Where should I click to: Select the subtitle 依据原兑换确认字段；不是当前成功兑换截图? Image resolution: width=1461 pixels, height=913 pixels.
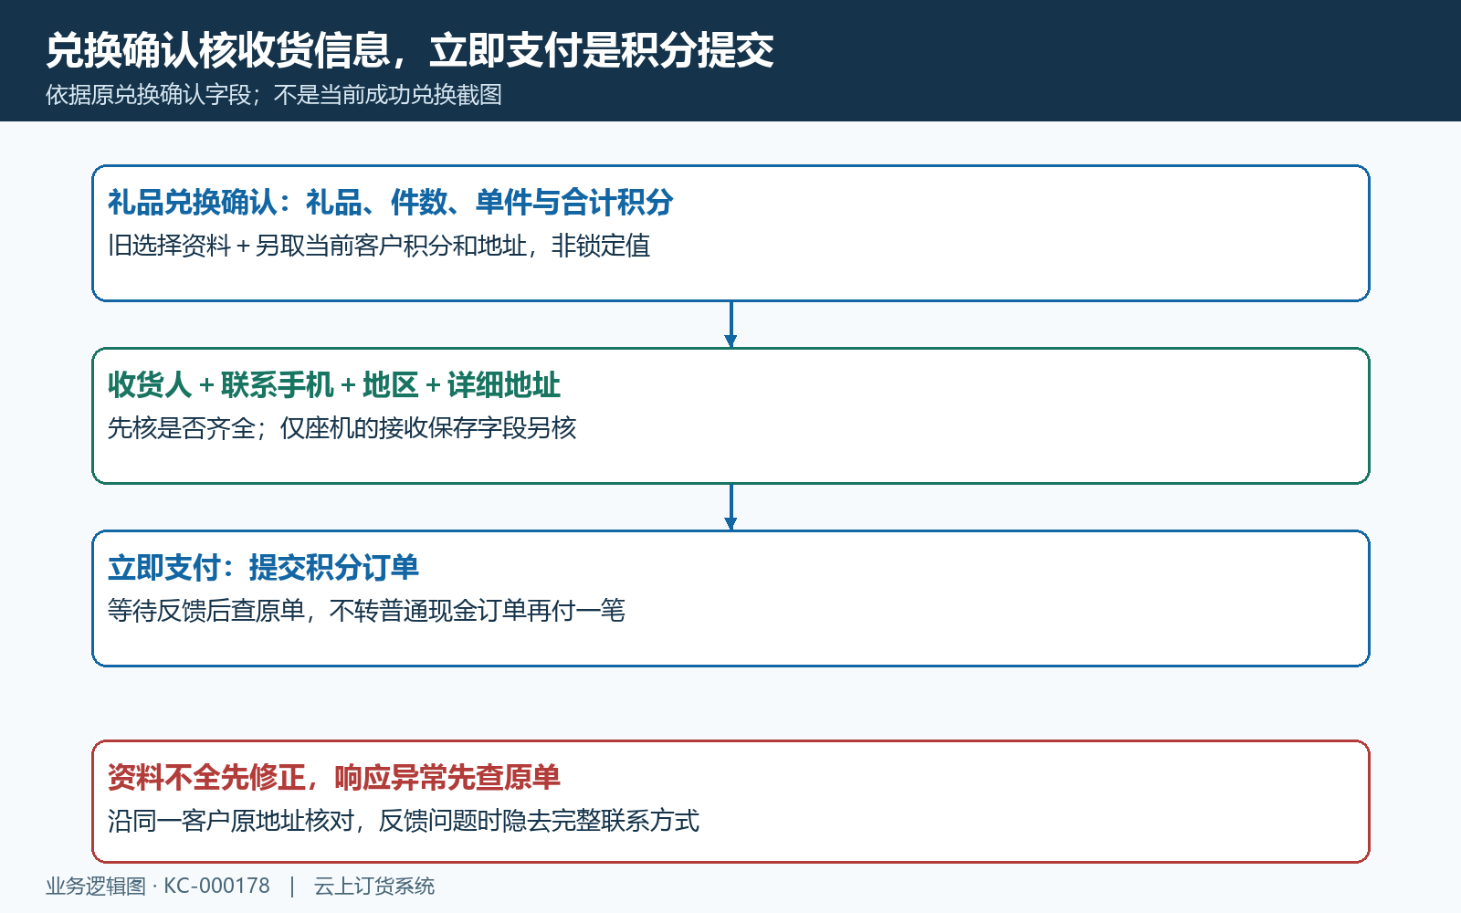(x=274, y=95)
